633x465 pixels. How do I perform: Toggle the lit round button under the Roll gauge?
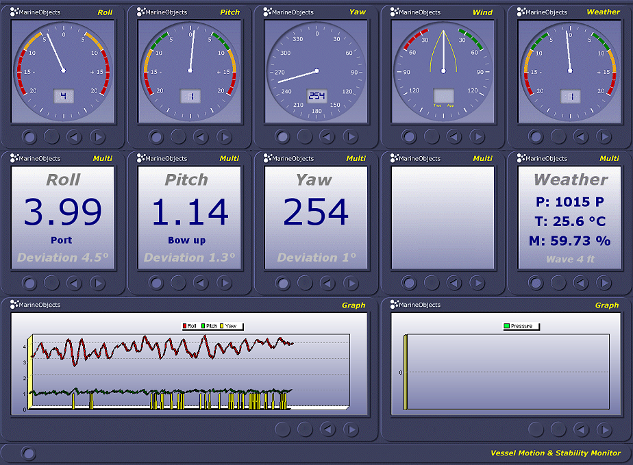pyautogui.click(x=29, y=137)
